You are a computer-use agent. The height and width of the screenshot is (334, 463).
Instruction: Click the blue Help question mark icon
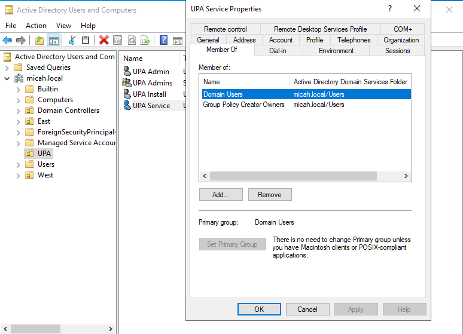[x=163, y=40]
